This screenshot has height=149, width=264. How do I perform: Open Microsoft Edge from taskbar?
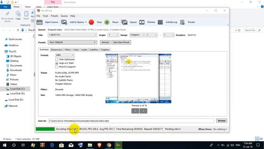pos(52,145)
